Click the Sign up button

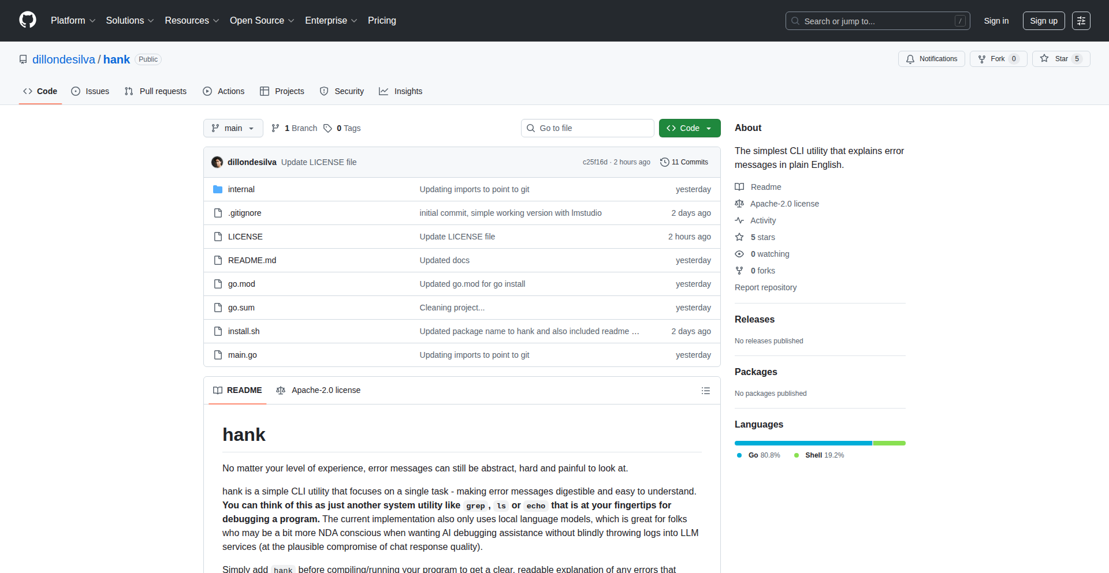coord(1043,21)
